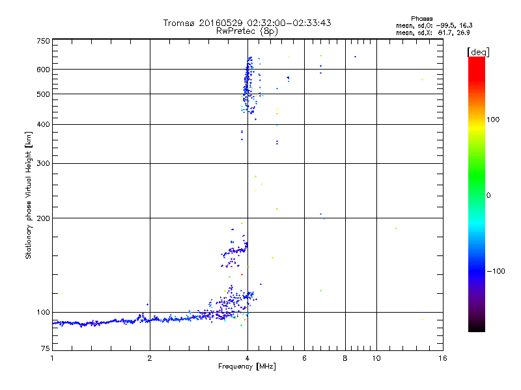Click the x-axis tick label '10'
The width and height of the screenshot is (521, 390).
tap(376, 358)
